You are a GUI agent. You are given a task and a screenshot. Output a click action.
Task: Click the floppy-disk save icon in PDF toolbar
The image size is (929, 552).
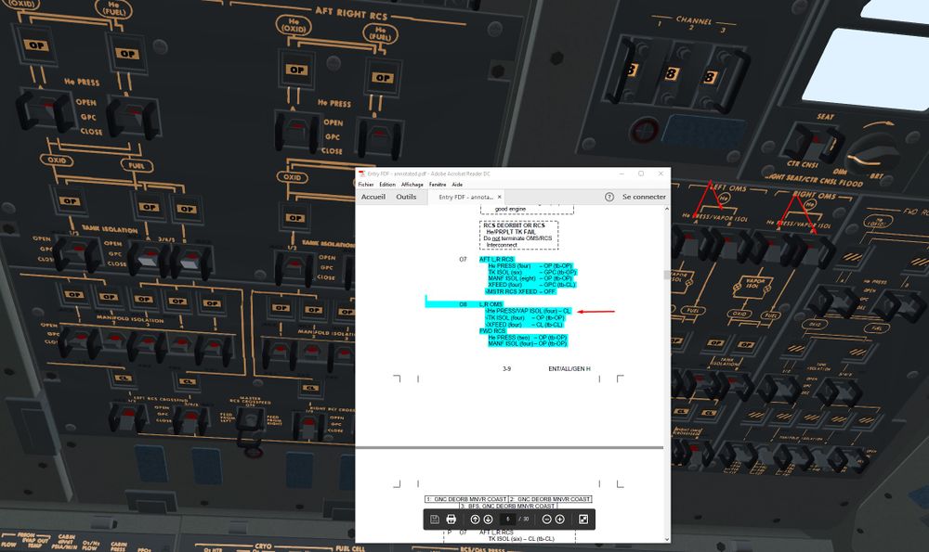[x=434, y=520]
